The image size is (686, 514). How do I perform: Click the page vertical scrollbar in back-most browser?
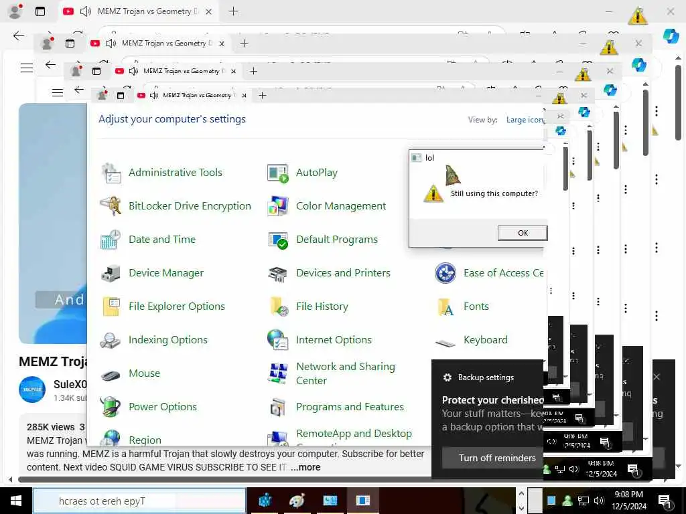[x=678, y=102]
